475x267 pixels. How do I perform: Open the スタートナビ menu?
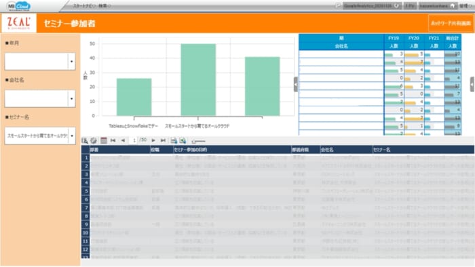pos(84,5)
